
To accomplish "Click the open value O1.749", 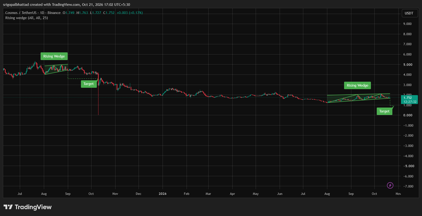I will pyautogui.click(x=69, y=13).
